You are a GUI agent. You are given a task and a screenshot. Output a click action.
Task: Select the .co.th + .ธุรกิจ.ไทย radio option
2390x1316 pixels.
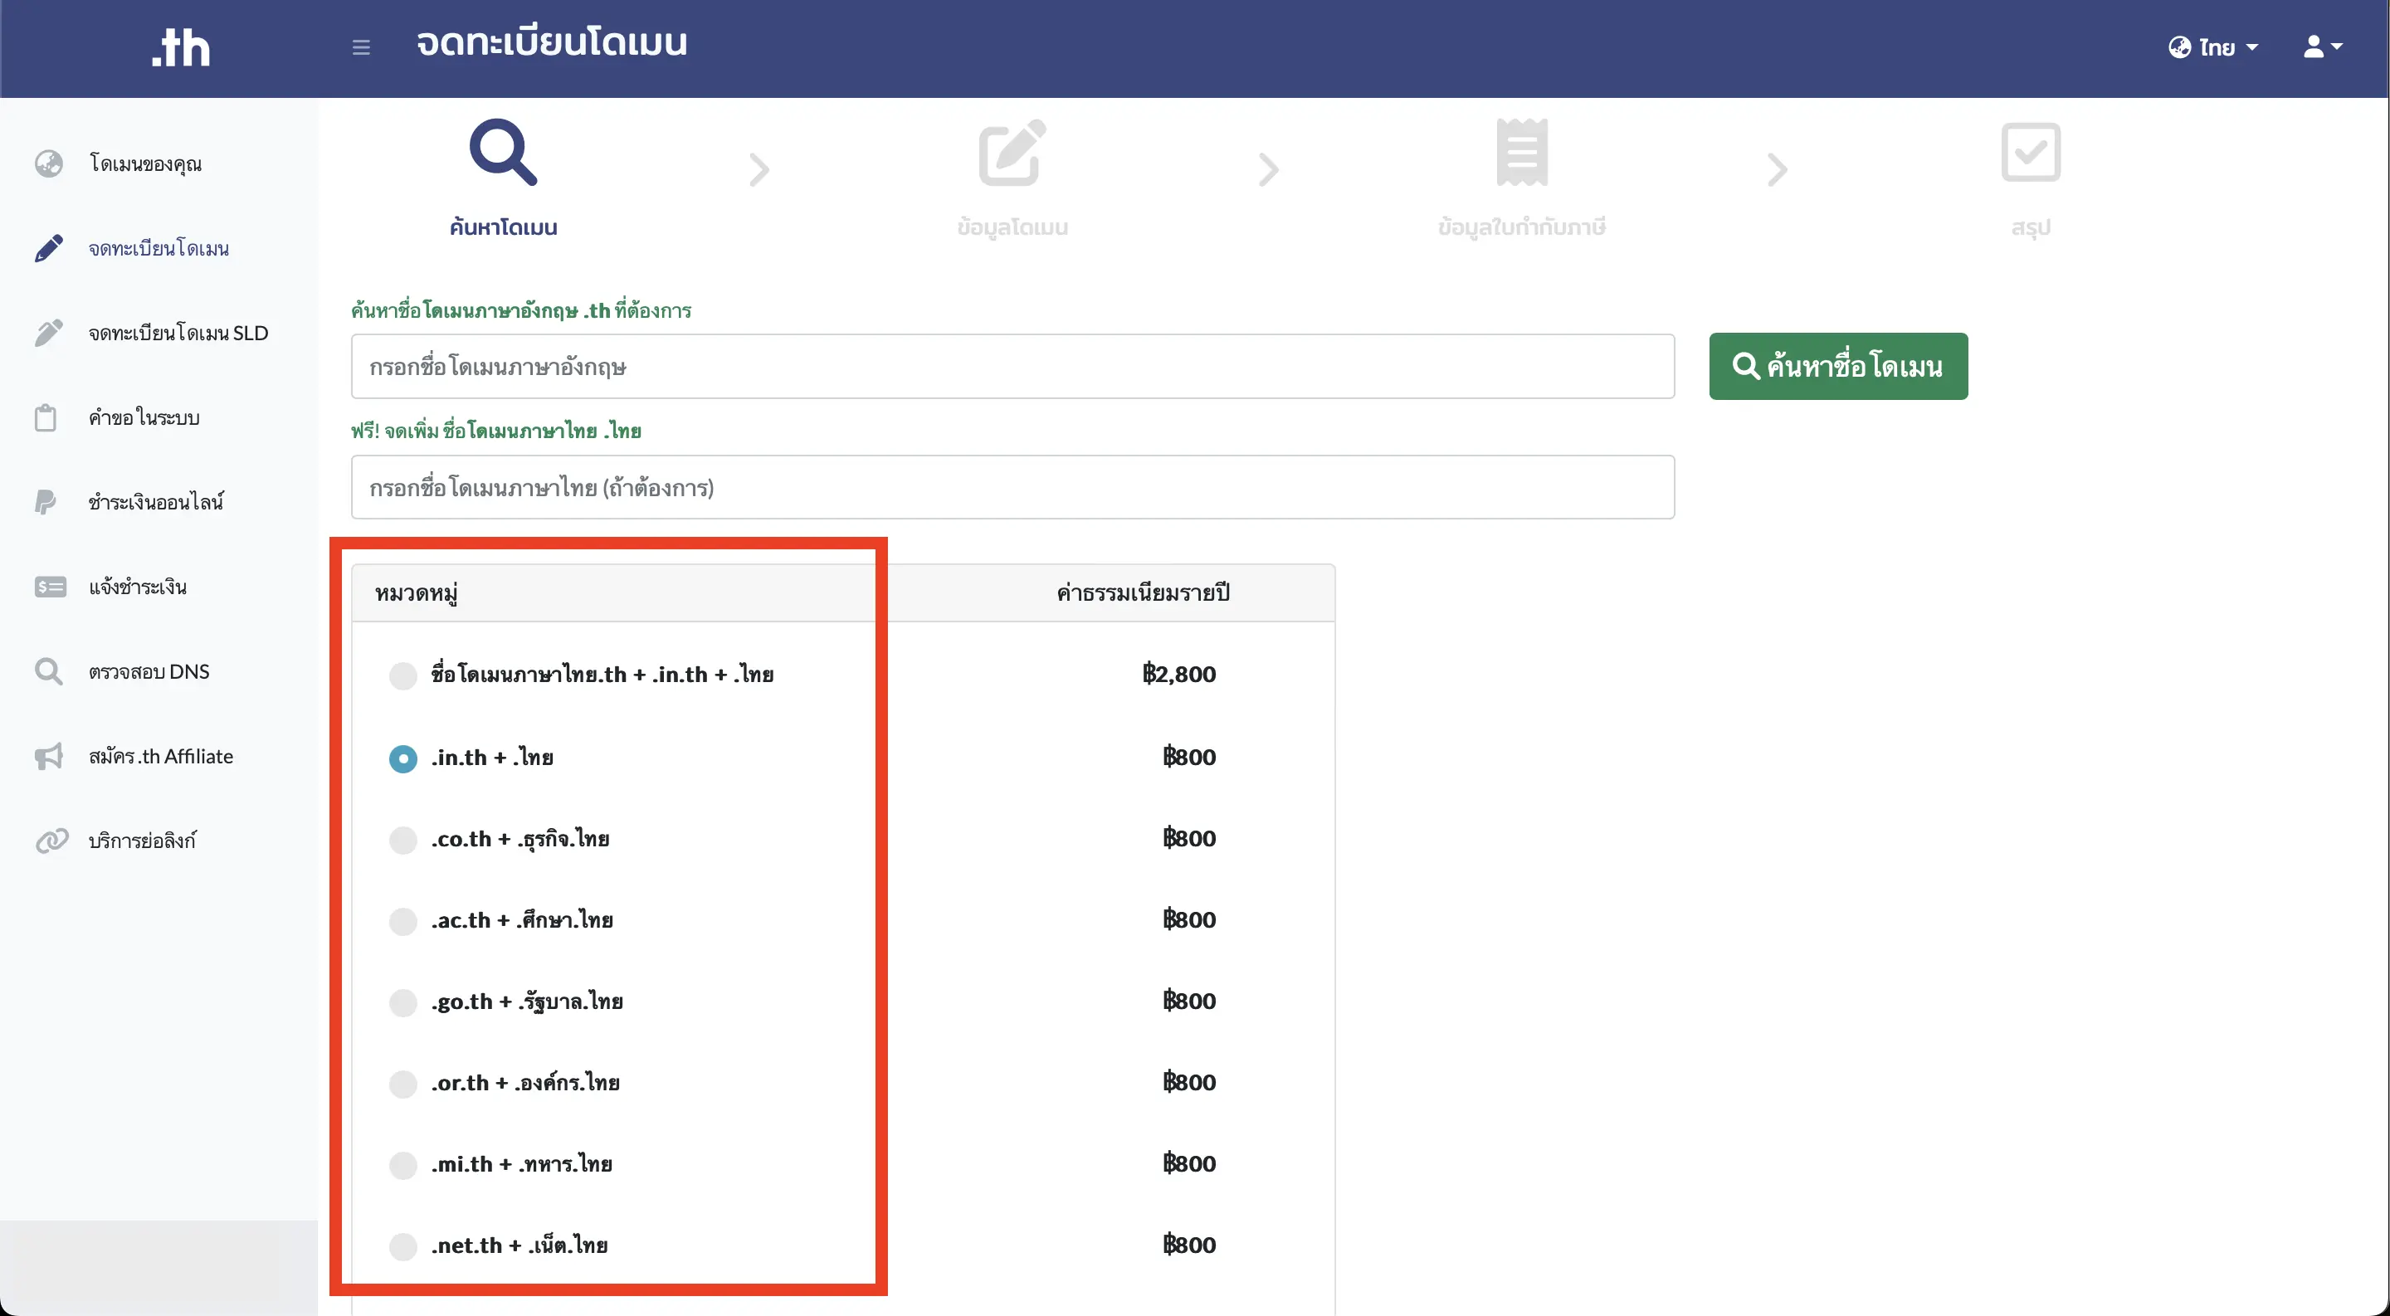402,840
